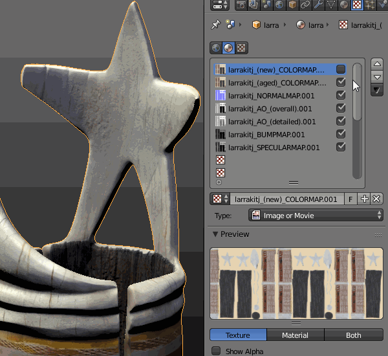
Task: Enable the (new)_COLORMAP texture checkbox
Action: [341, 69]
